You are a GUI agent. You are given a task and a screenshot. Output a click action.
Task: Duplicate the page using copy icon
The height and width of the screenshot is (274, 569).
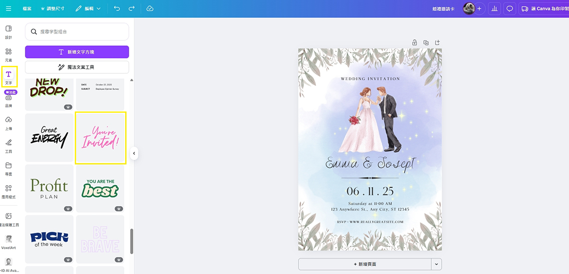pos(426,43)
